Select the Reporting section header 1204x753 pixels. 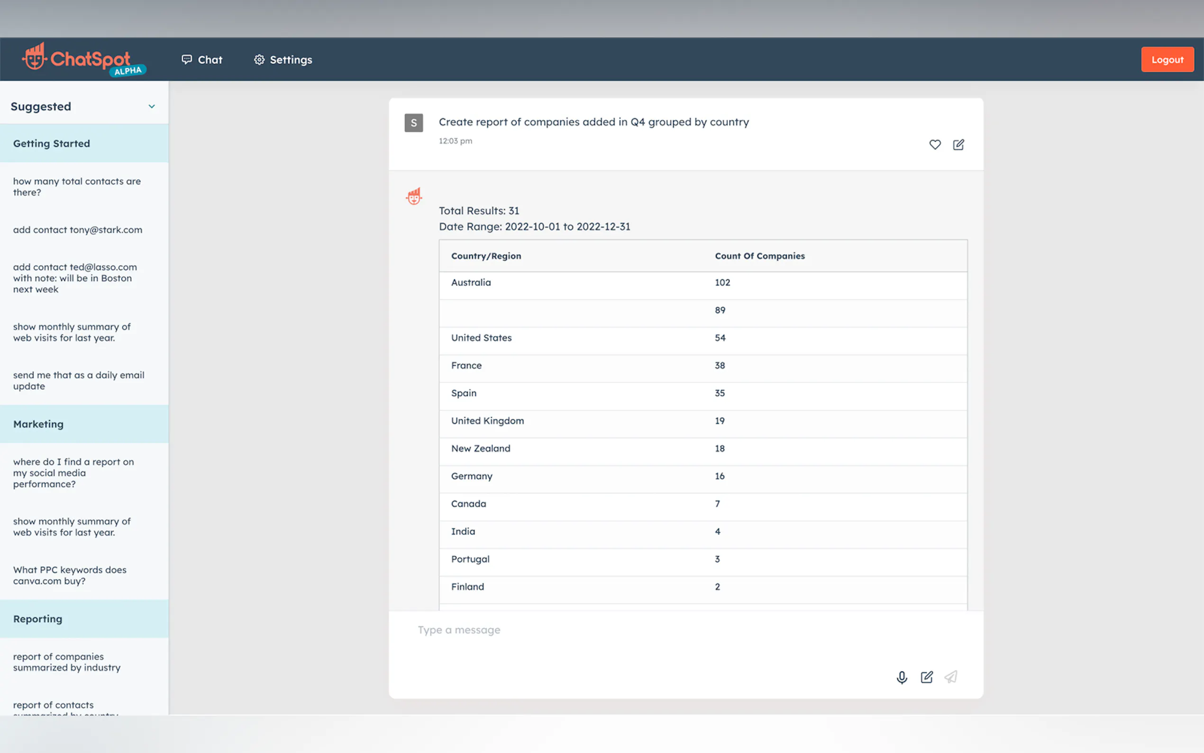[x=38, y=618]
